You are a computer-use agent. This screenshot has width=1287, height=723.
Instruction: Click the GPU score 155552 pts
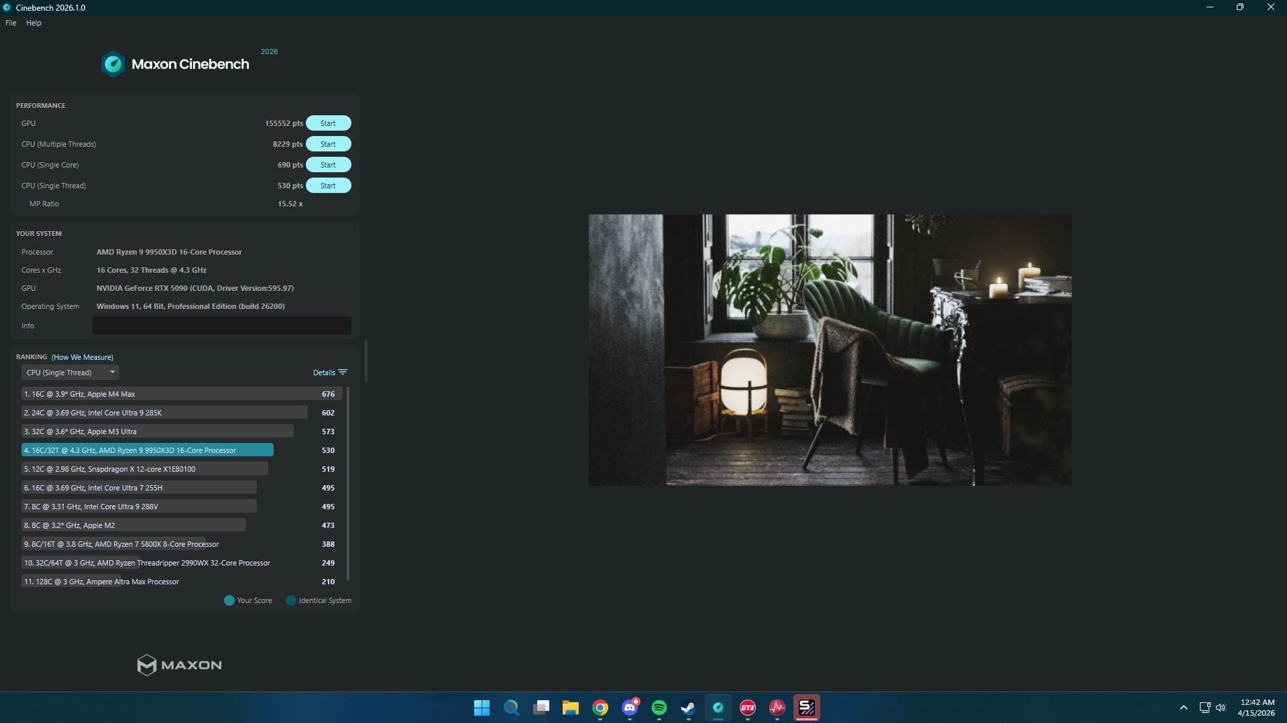(284, 123)
